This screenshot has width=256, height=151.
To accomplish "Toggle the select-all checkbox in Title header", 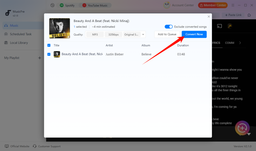I will [49, 45].
